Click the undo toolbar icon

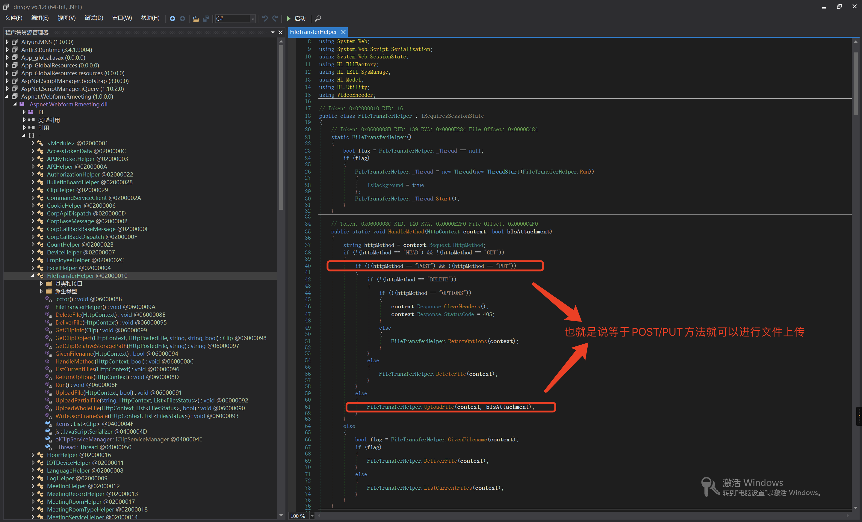click(x=265, y=19)
